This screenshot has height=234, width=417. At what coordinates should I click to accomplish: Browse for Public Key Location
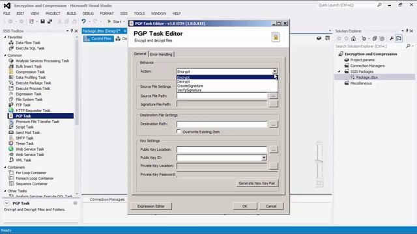[273, 149]
